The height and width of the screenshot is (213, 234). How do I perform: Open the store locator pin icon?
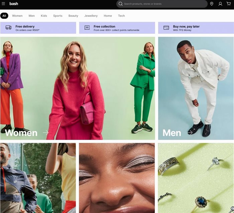(212, 4)
